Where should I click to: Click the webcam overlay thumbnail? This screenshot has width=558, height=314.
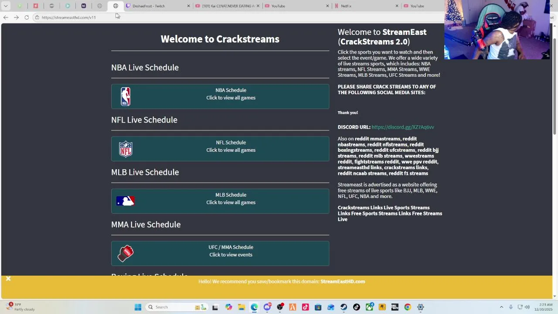[x=497, y=30]
